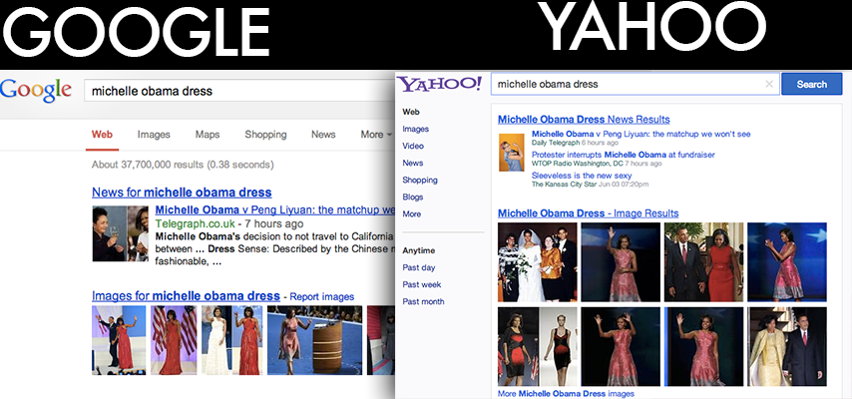
Task: Click The Kansas City Star source text
Action: 564,185
